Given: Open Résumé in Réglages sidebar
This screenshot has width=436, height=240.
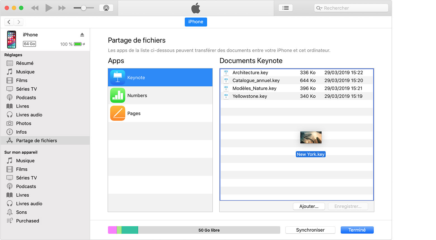Looking at the screenshot, I should [x=25, y=63].
